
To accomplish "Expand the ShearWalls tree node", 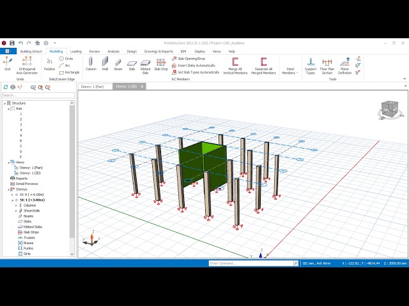I will tap(16, 211).
